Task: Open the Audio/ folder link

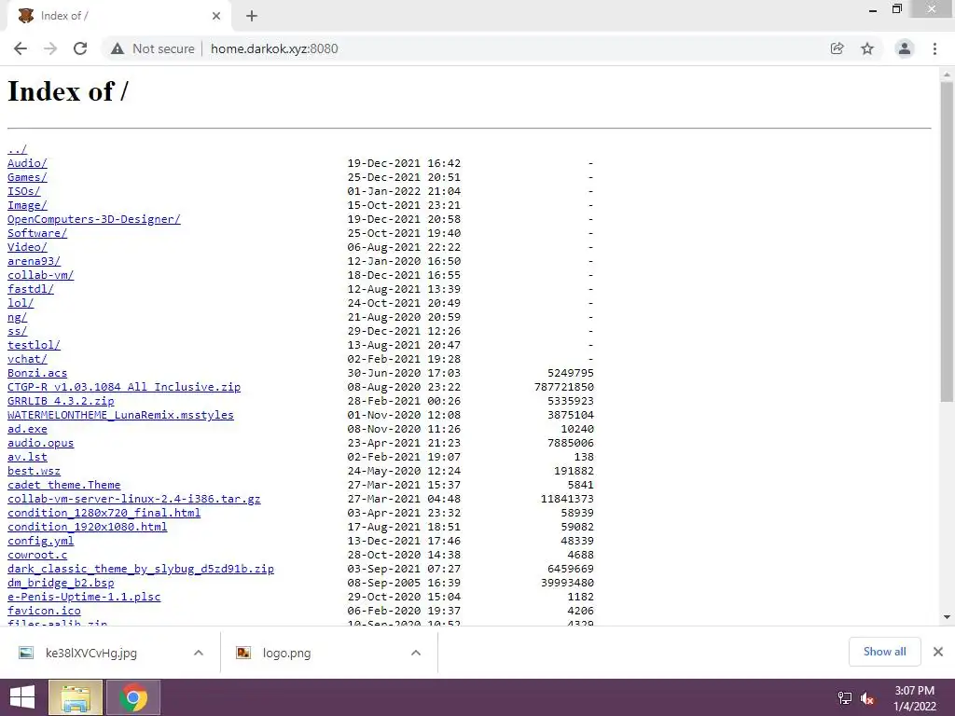Action: 27,163
